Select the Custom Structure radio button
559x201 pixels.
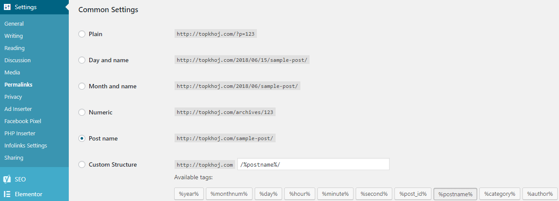pyautogui.click(x=82, y=164)
